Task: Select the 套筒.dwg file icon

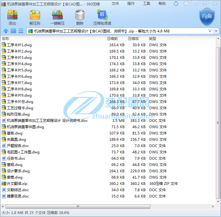Action: (4, 177)
